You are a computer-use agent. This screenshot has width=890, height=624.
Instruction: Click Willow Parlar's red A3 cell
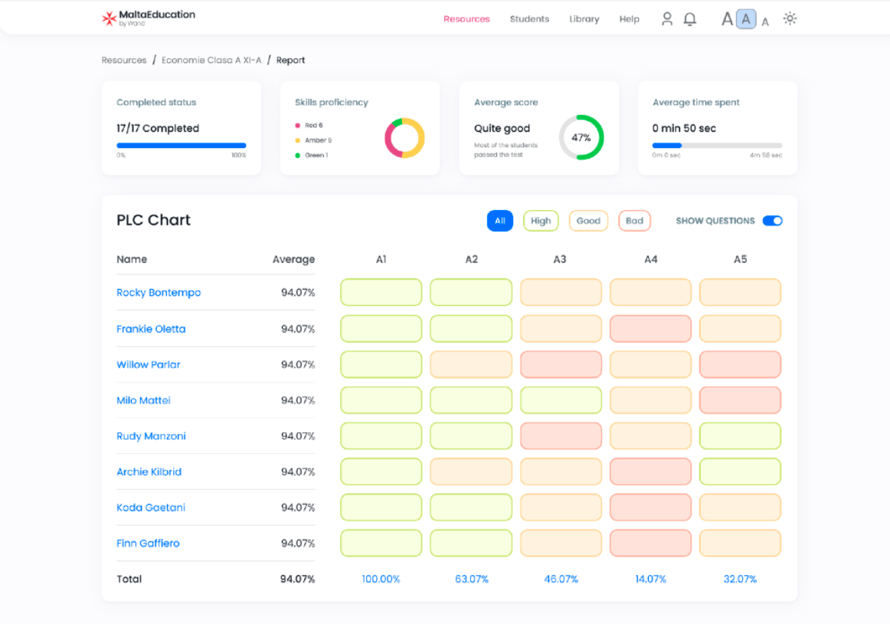click(561, 364)
